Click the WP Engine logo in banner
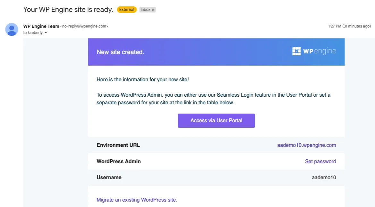 (x=314, y=52)
